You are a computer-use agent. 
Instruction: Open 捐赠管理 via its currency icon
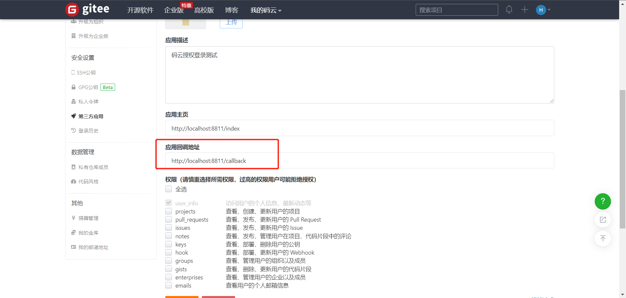click(x=73, y=218)
